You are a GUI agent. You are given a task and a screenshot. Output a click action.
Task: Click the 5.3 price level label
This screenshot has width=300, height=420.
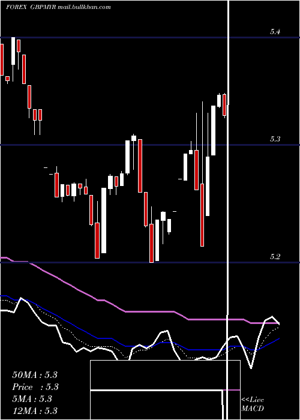pyautogui.click(x=275, y=139)
